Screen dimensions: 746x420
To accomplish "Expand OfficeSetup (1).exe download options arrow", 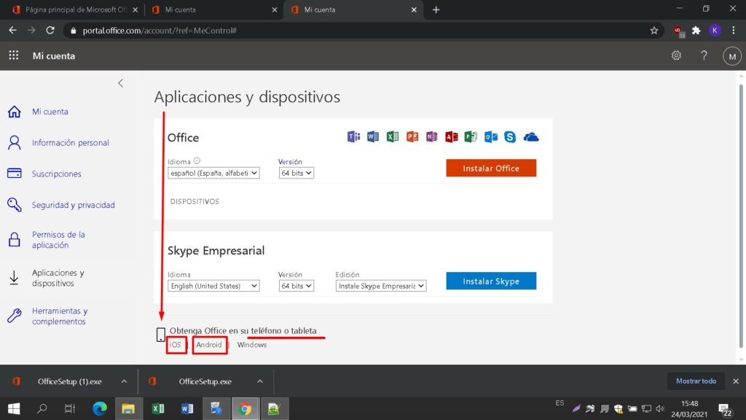I will tap(124, 381).
